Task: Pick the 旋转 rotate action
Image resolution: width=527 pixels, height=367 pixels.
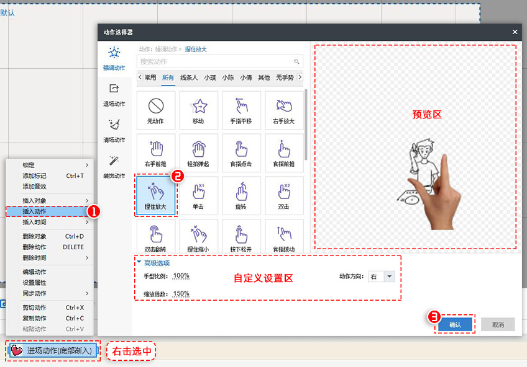Action: click(x=242, y=196)
